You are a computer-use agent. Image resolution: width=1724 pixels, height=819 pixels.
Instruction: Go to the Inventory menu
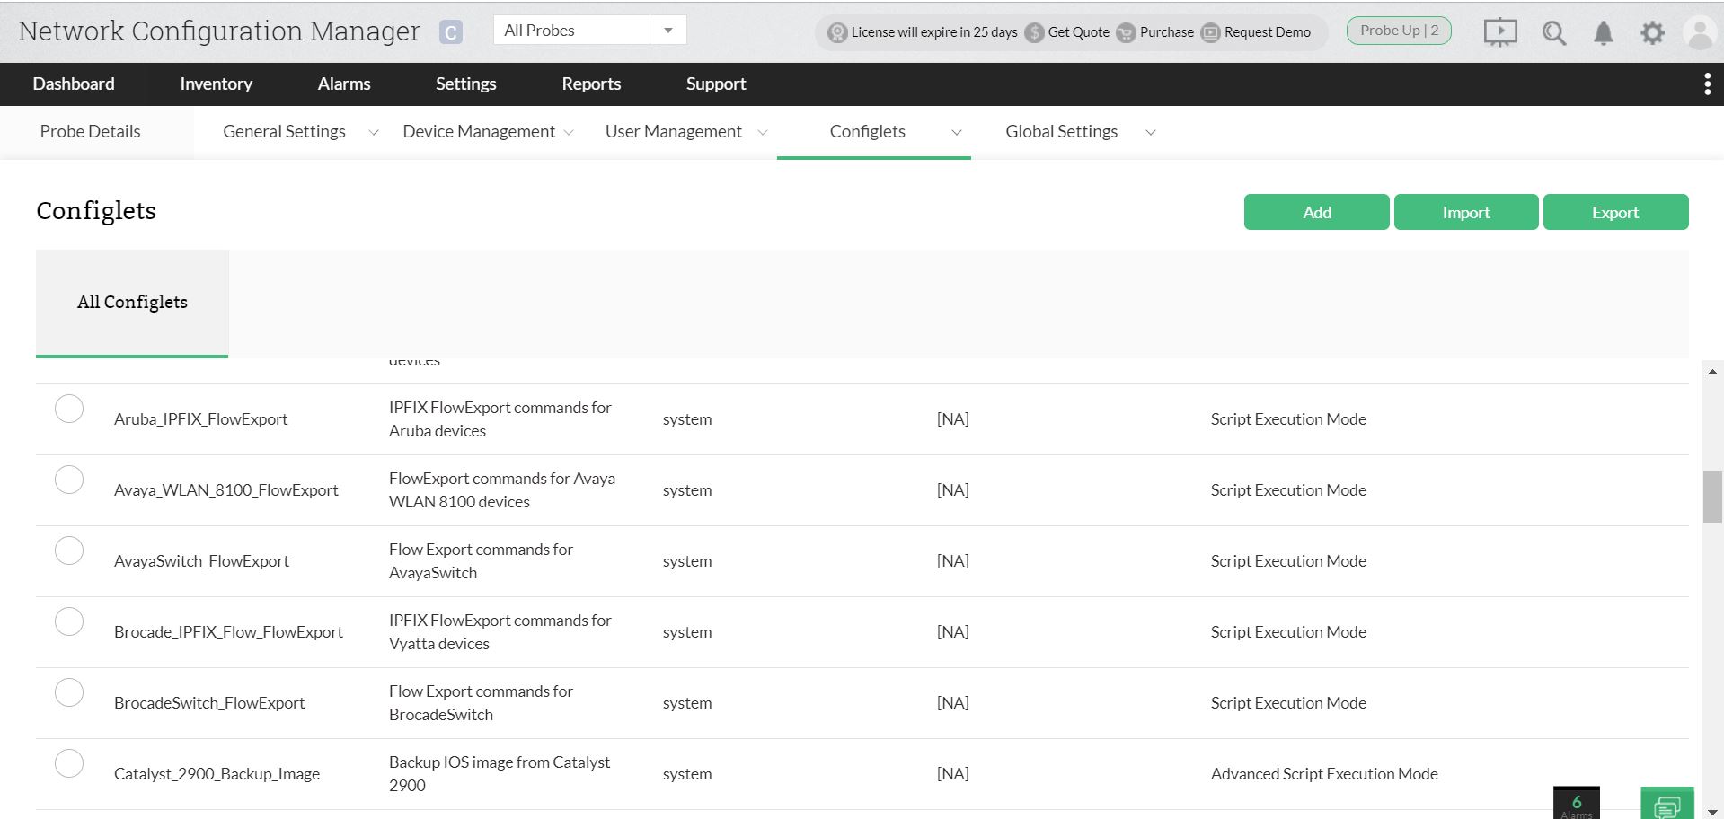[216, 84]
